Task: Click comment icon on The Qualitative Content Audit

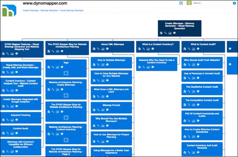Action: tap(198, 91)
